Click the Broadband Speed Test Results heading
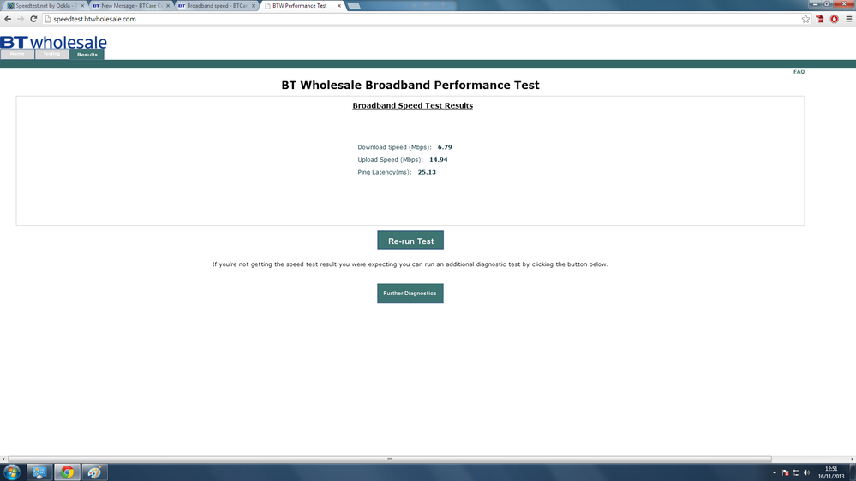Image resolution: width=856 pixels, height=481 pixels. click(413, 106)
